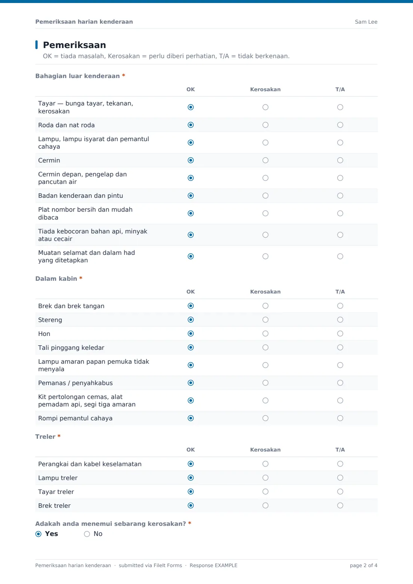This screenshot has height=584, width=413.
Task: Set Cermin row to Kerosakan
Action: coord(265,160)
